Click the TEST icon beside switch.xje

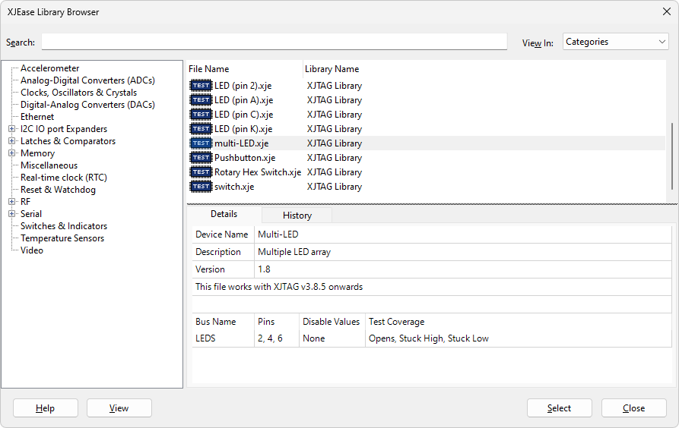pos(201,187)
